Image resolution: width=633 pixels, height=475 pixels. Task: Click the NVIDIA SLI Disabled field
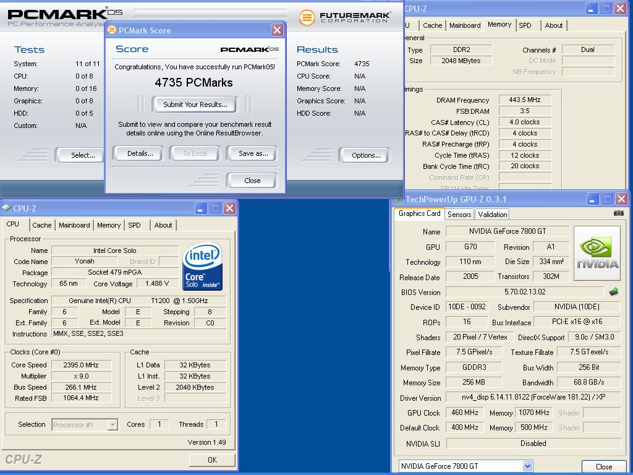[533, 443]
